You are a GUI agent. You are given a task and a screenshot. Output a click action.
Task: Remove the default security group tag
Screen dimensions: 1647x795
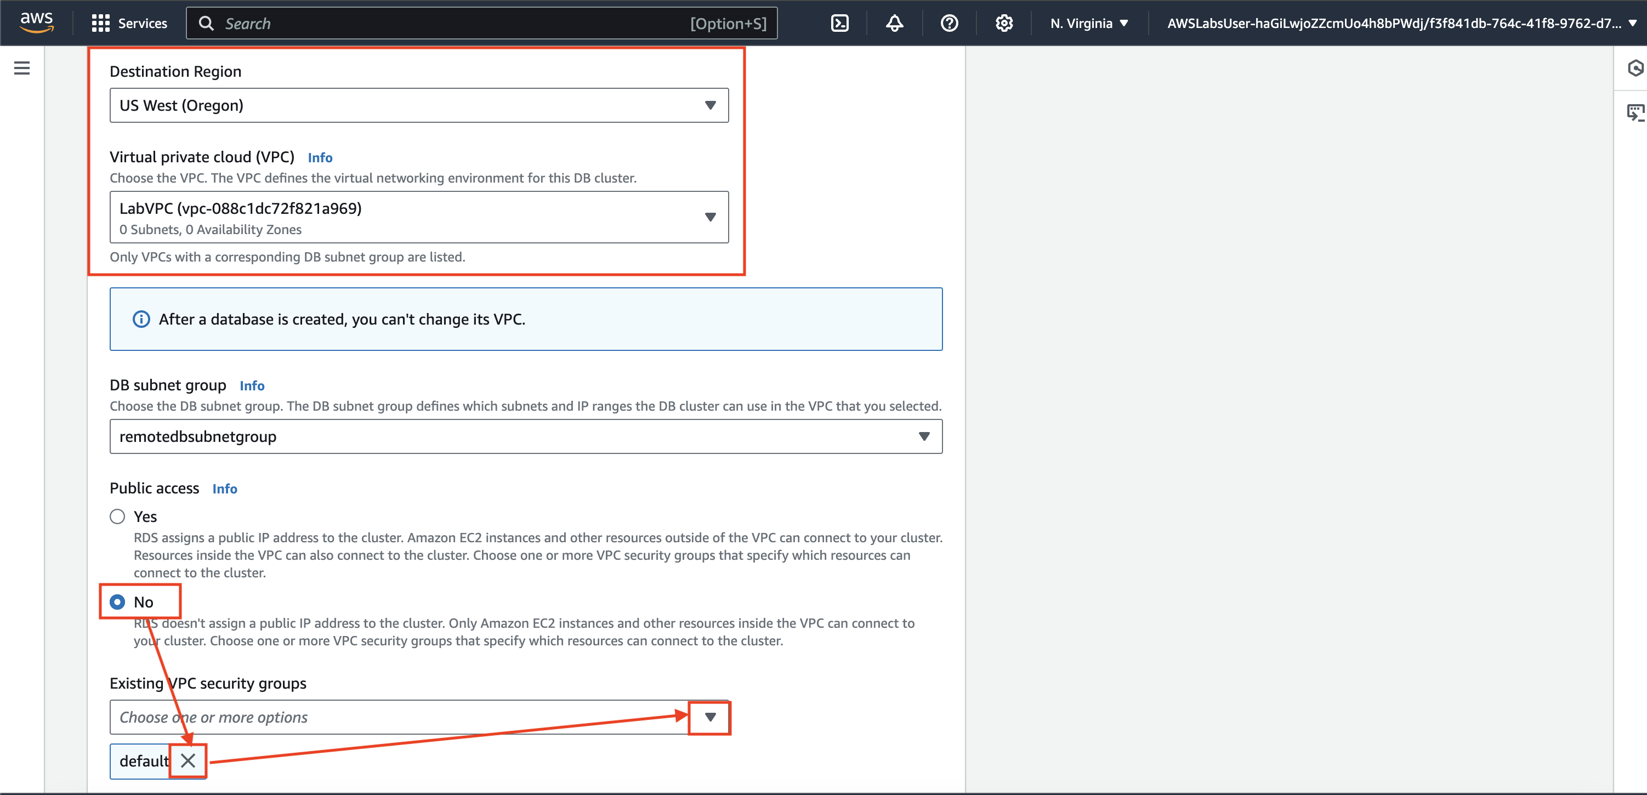[x=188, y=760]
